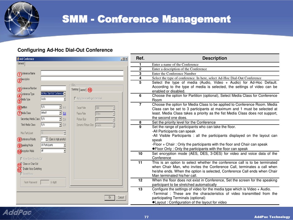Screen dimensions: 293x220
Task: Expand the Encryption Mode dropdown
Action: (x=64, y=151)
